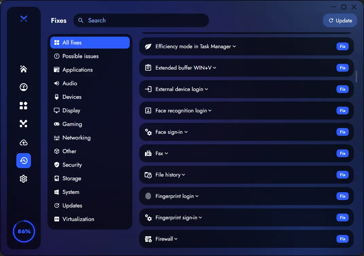Open the four-squares apps sidebar icon

point(23,106)
